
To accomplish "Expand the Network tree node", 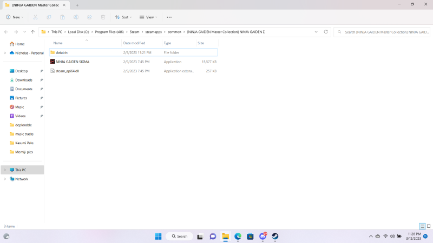I will (5, 179).
